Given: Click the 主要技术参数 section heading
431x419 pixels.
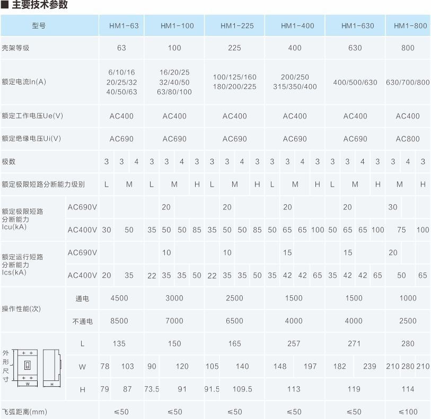Looking at the screenshot, I should (x=40, y=4).
